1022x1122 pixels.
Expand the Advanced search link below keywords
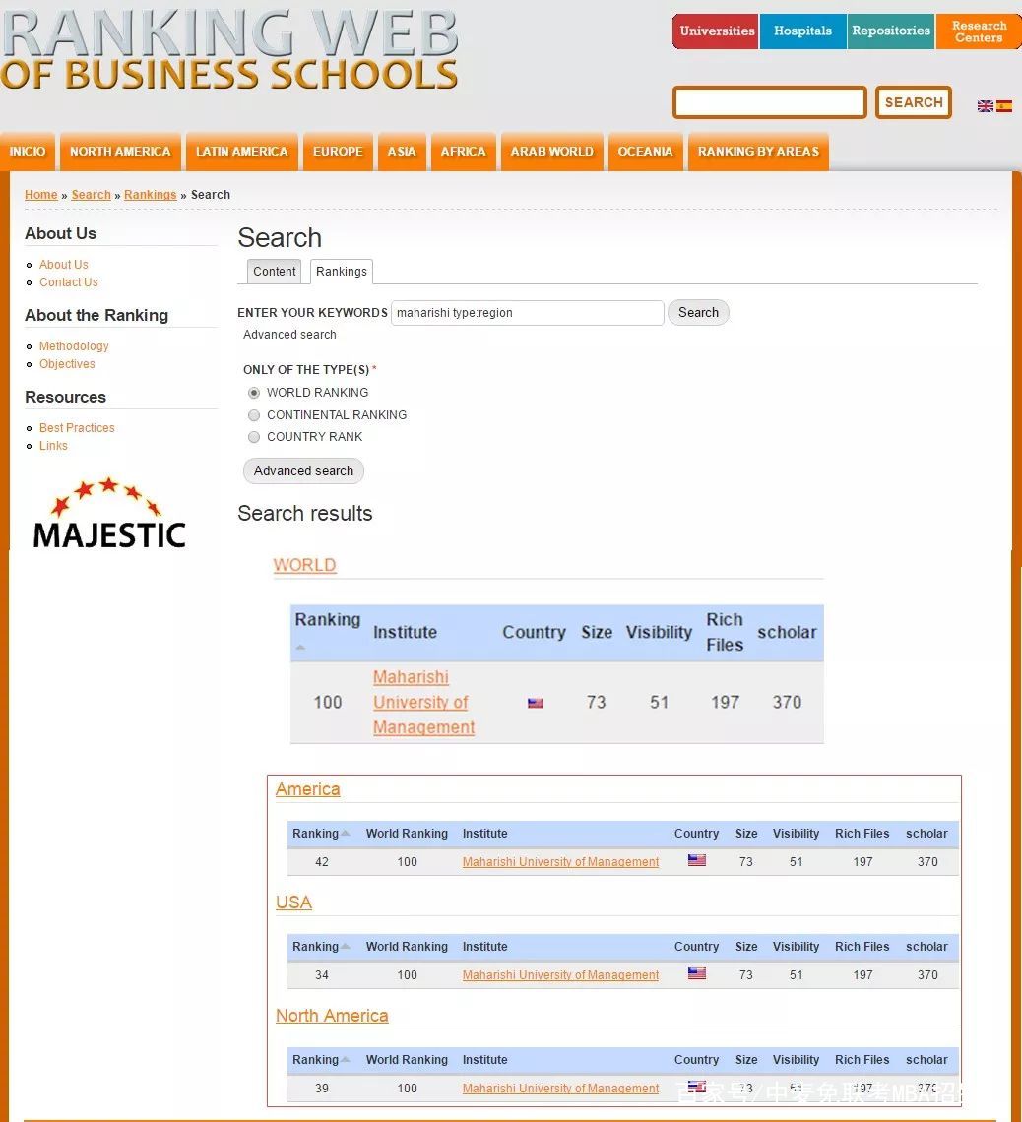pos(289,335)
